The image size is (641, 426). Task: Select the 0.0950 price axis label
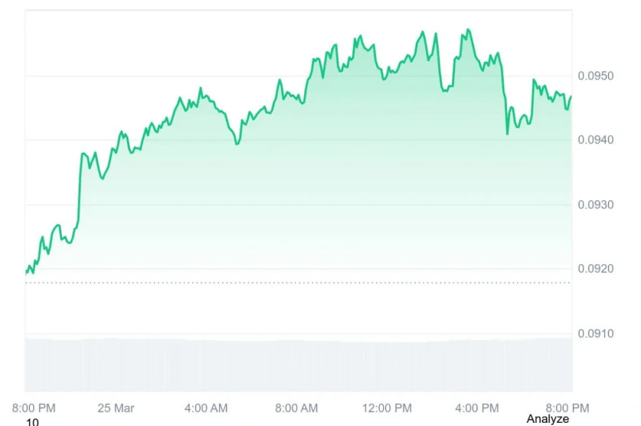(x=596, y=76)
